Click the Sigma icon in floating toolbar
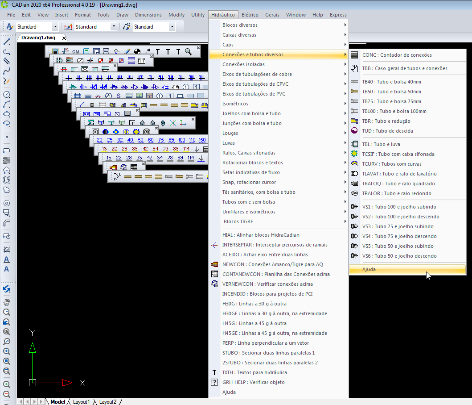The image size is (472, 405). pos(91,122)
